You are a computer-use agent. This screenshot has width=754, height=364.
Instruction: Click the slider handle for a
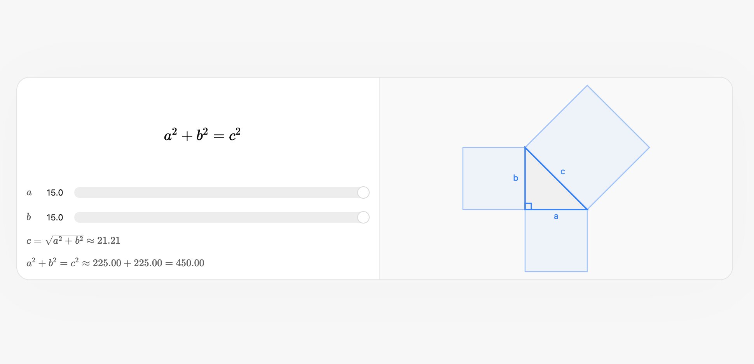point(363,192)
